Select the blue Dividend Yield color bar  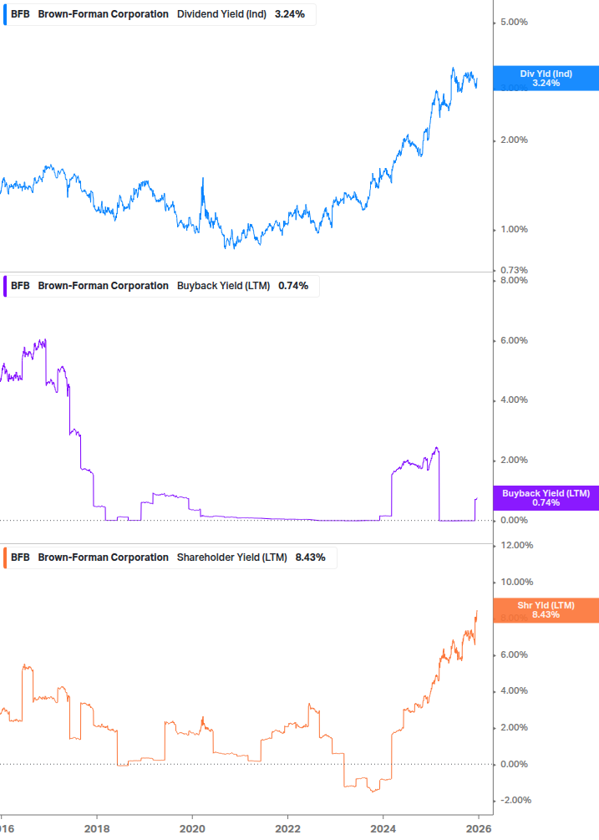[5, 14]
